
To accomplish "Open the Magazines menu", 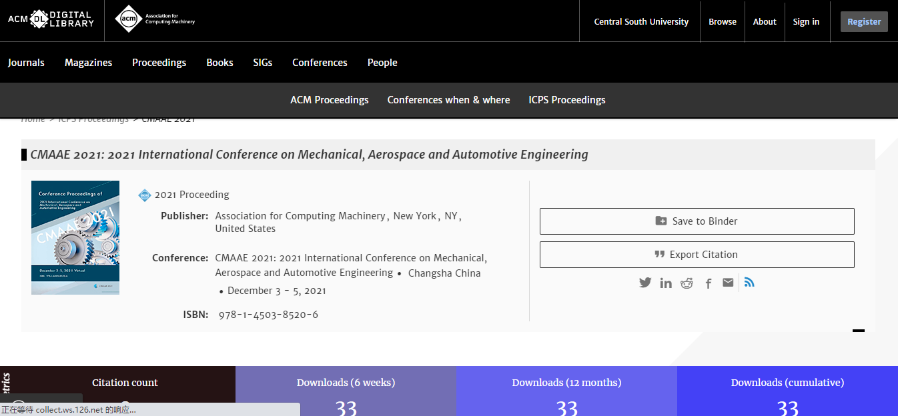I will coord(88,63).
